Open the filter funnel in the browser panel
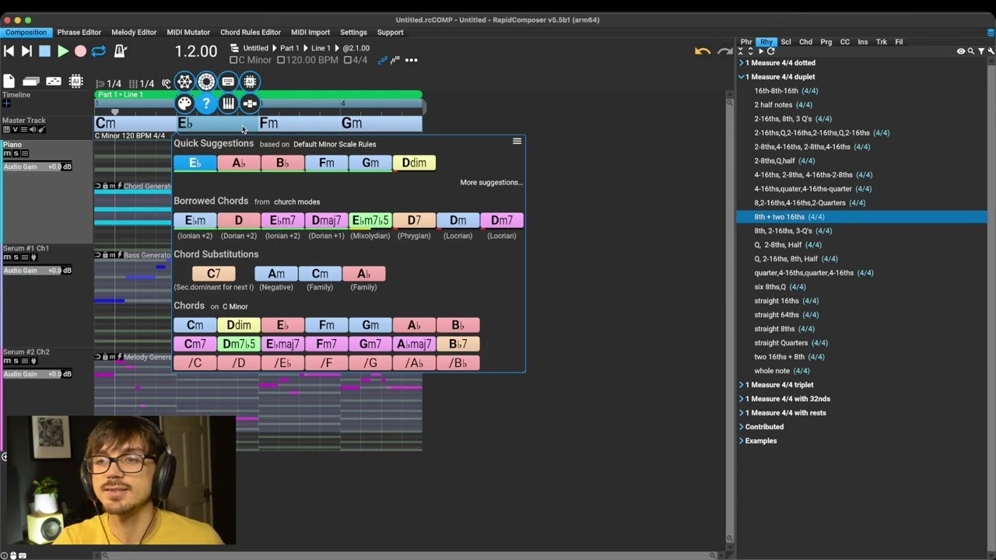 click(980, 51)
